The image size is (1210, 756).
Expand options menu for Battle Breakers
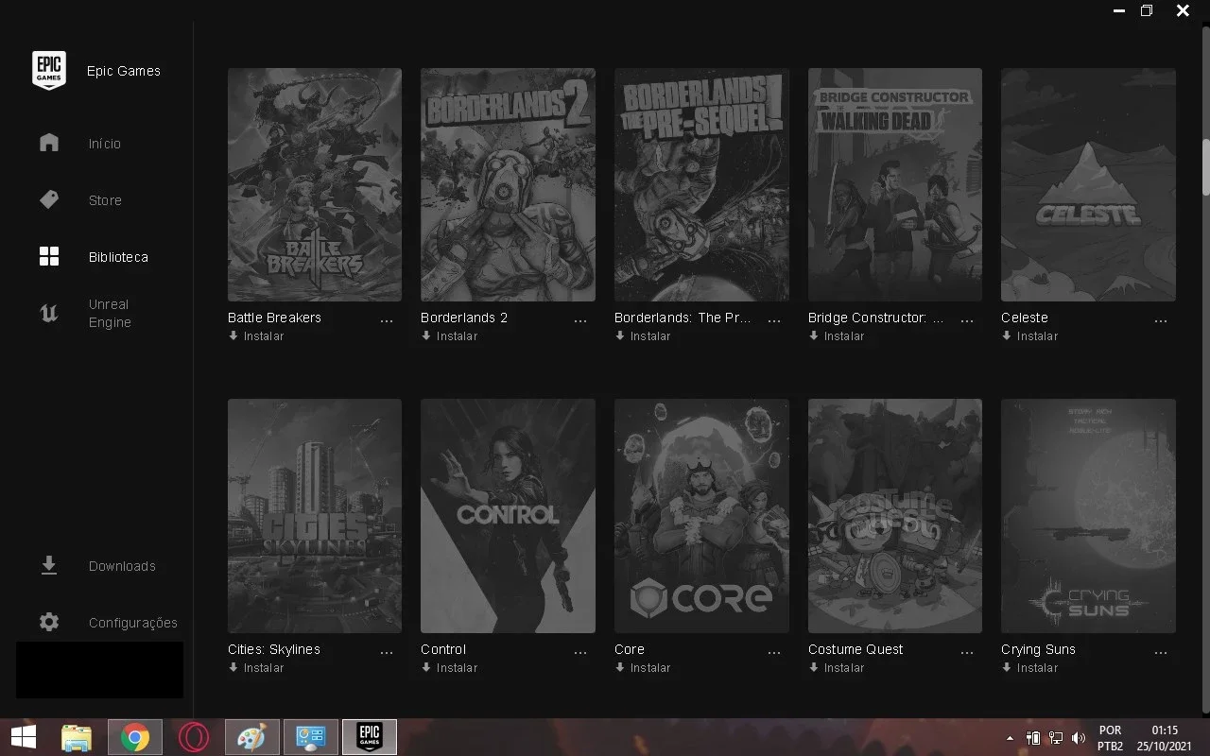tap(387, 321)
